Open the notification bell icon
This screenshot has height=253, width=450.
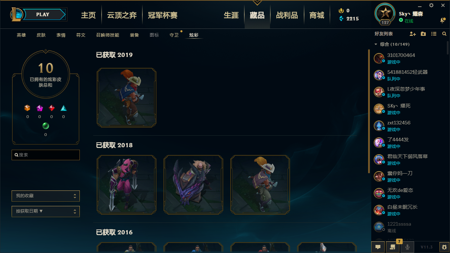pos(443,20)
